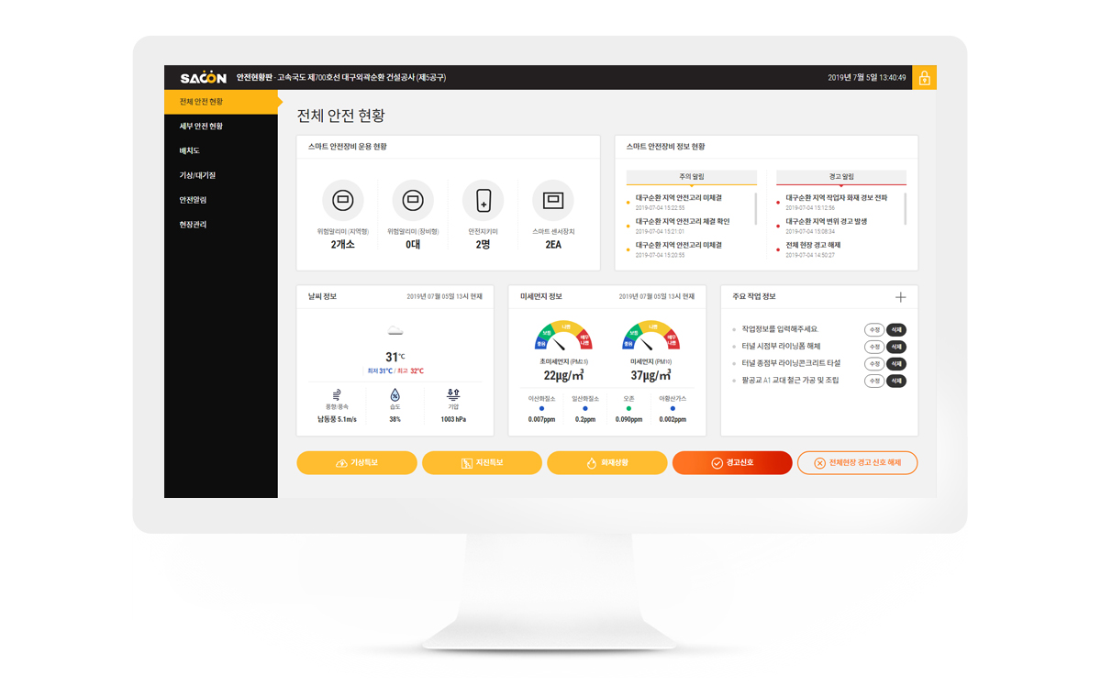The image size is (1101, 697).
Task: Click the air pressure icon
Action: (453, 394)
